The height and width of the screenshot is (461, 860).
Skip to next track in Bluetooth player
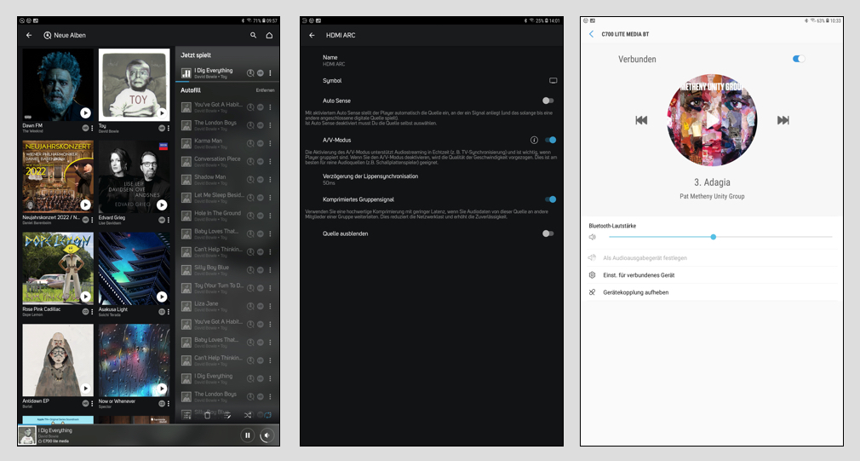pos(783,120)
